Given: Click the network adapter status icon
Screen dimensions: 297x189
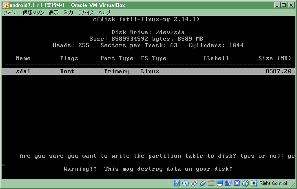Looking at the screenshot, I should [x=194, y=183].
